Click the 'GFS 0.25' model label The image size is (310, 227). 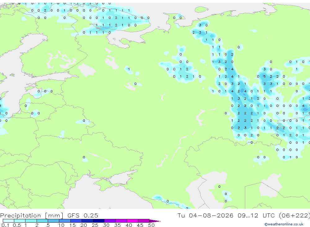point(83,215)
